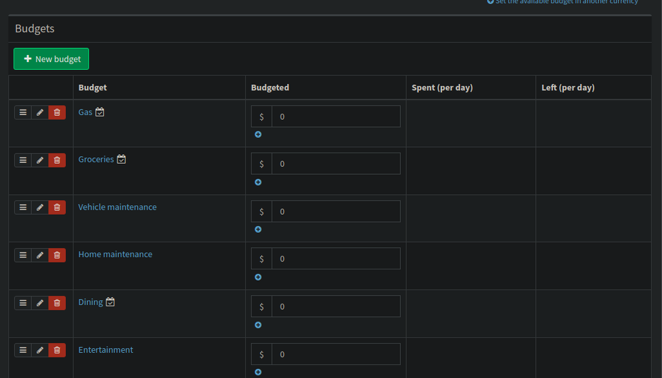The image size is (662, 378).
Task: Edit the Entertainment budget
Action: click(x=40, y=350)
